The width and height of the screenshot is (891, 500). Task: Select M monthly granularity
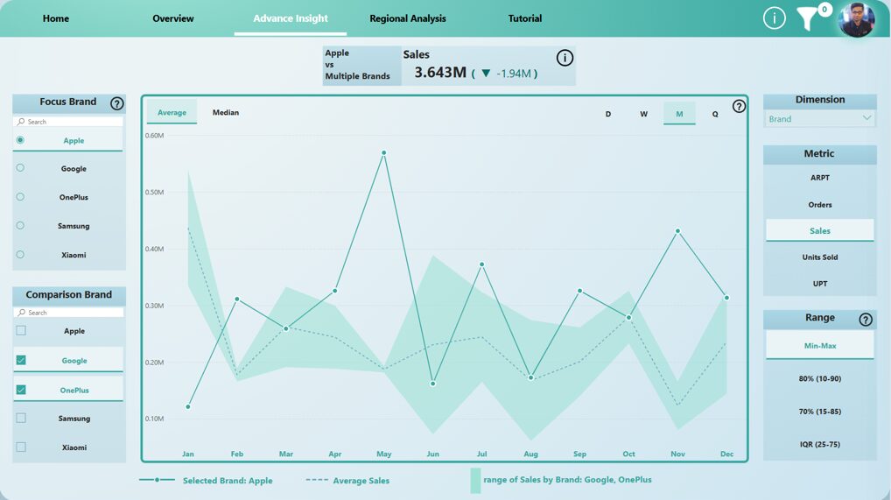click(x=679, y=114)
